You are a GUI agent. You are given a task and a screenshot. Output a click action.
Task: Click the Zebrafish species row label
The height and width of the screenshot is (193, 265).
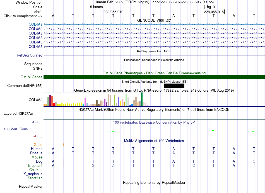tap(35, 178)
